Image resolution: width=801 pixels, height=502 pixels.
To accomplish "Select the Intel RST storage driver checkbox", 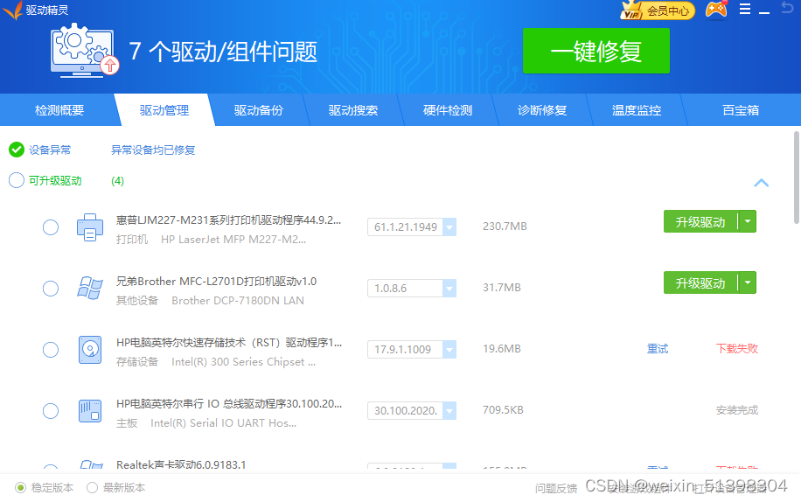I will coord(51,350).
